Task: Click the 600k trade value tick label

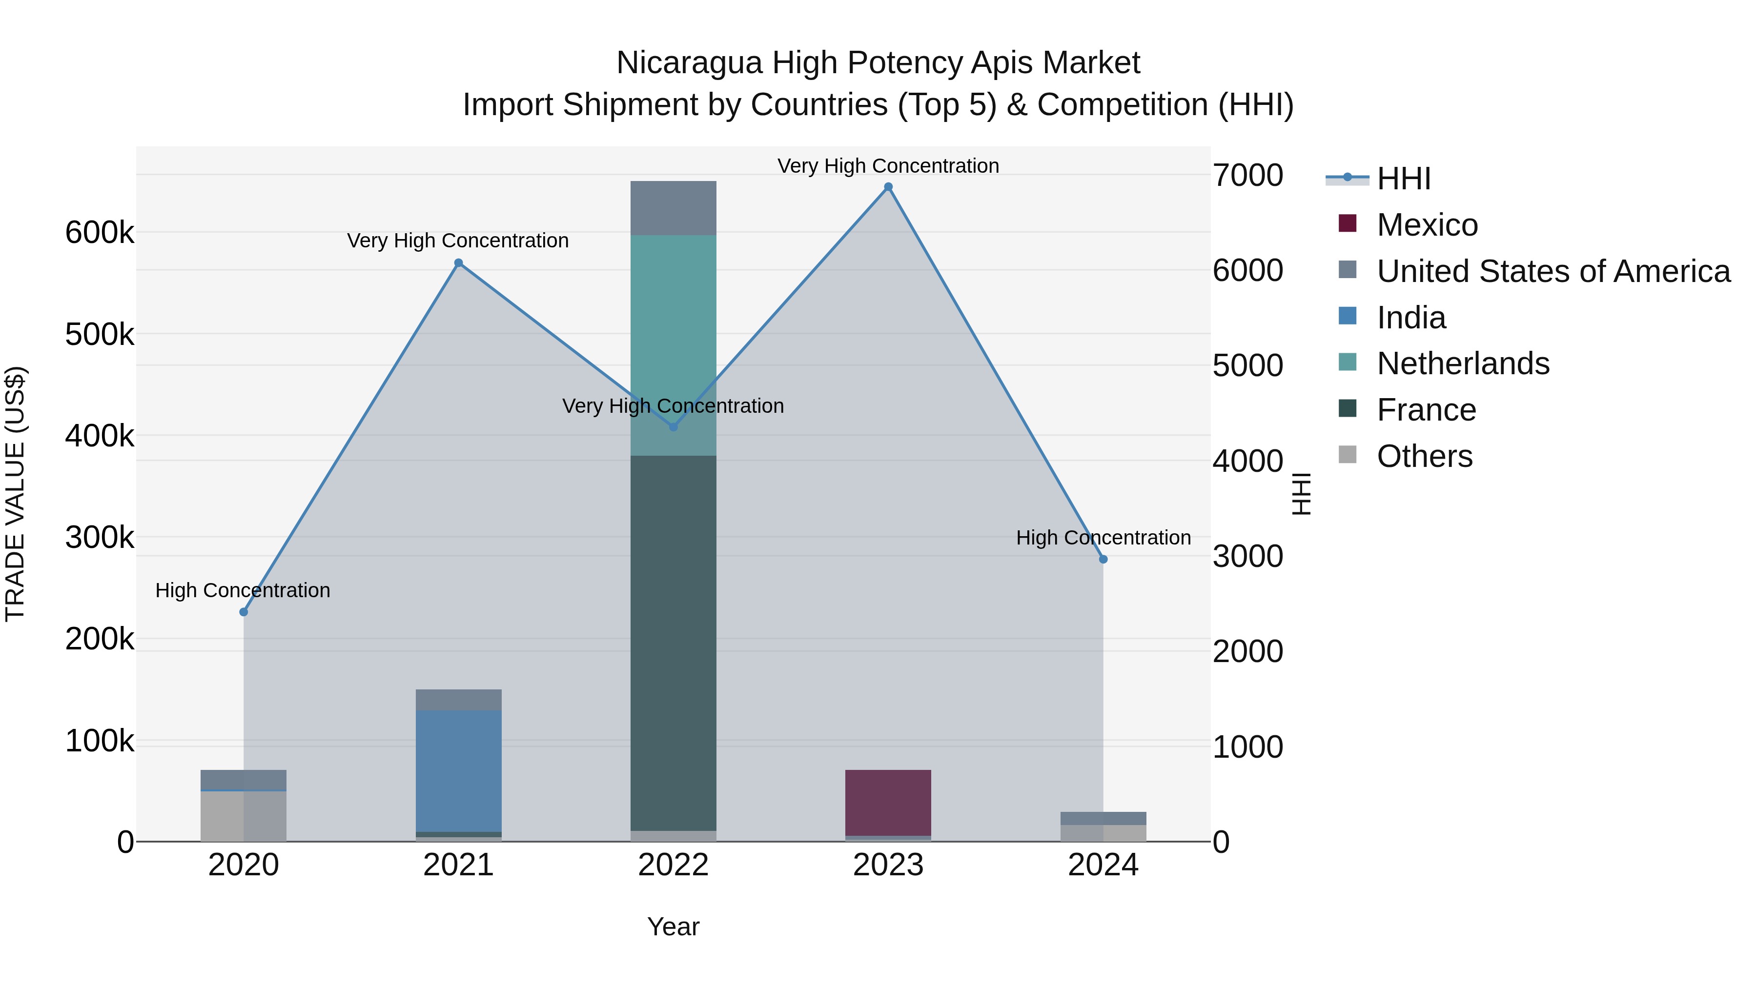Action: (100, 233)
